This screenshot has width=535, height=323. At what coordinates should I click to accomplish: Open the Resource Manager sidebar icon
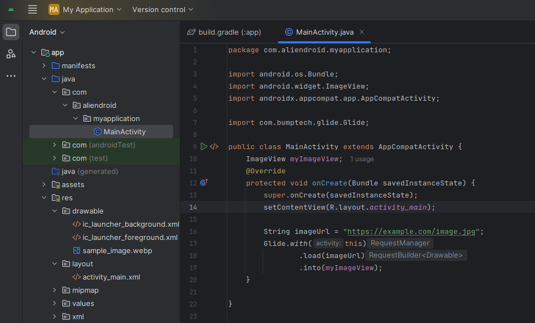(x=11, y=54)
